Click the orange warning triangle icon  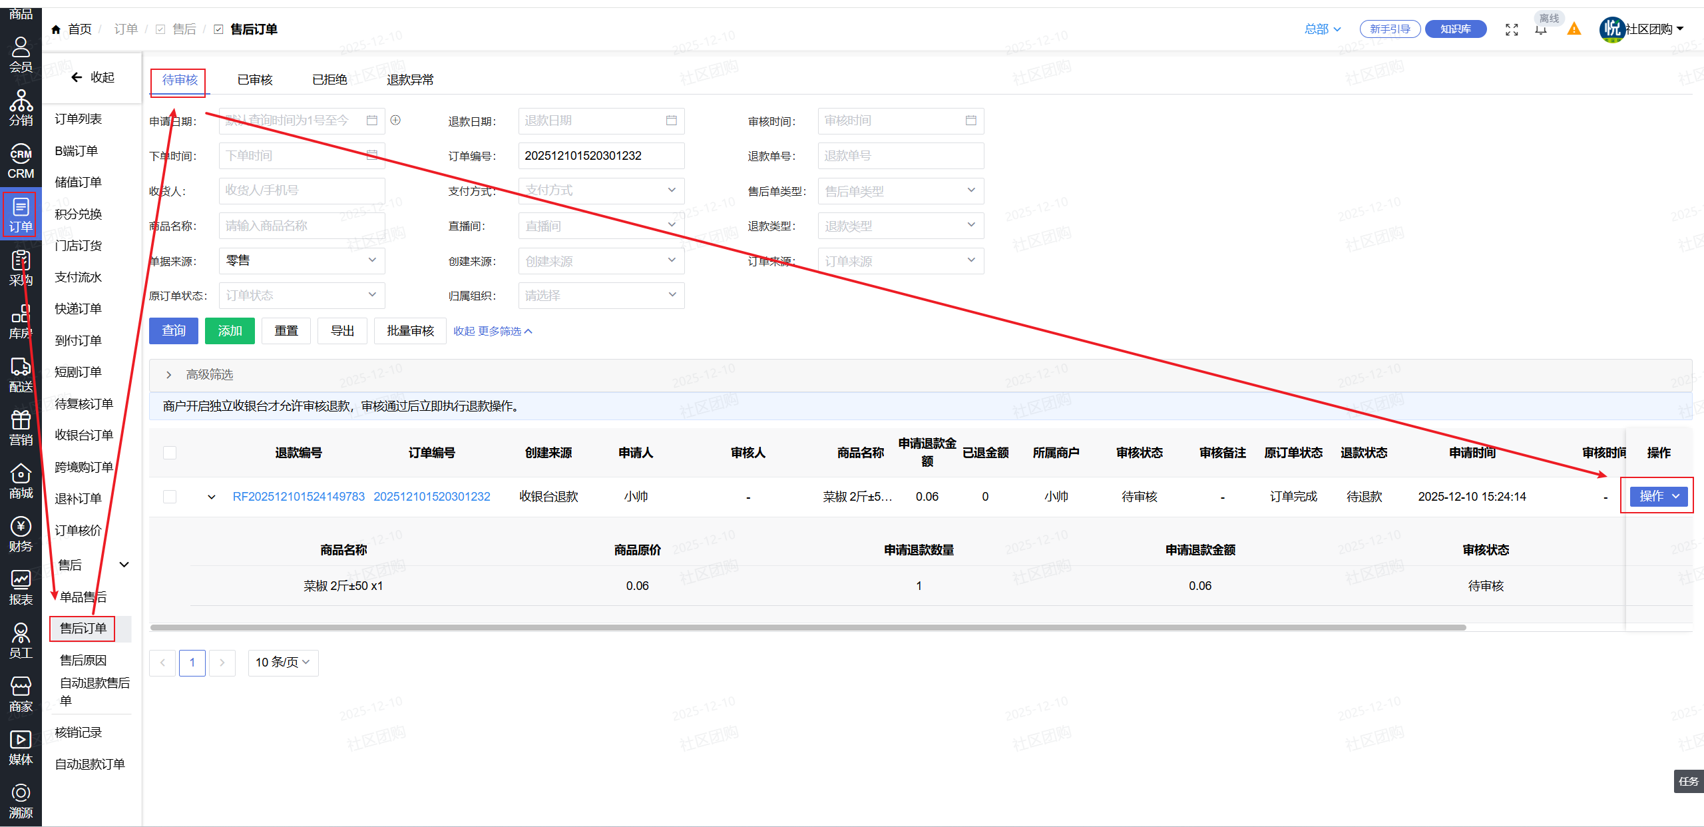tap(1574, 29)
